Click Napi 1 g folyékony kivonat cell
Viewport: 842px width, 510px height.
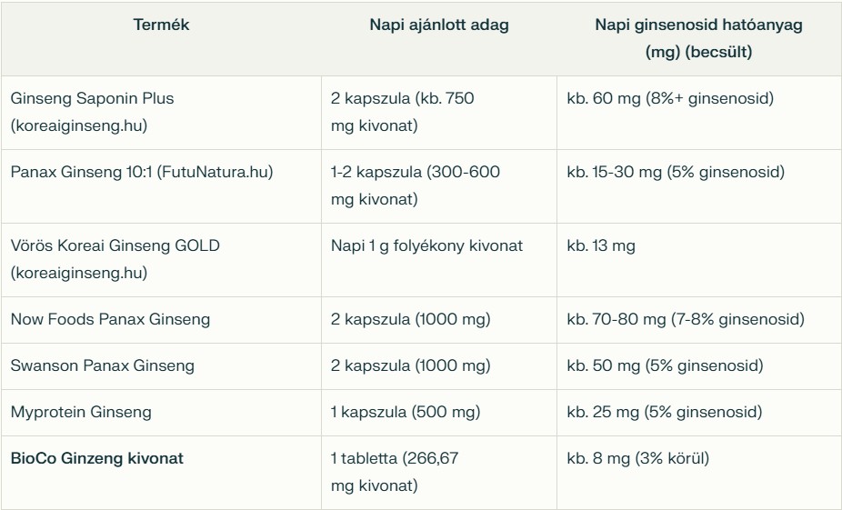[426, 245]
